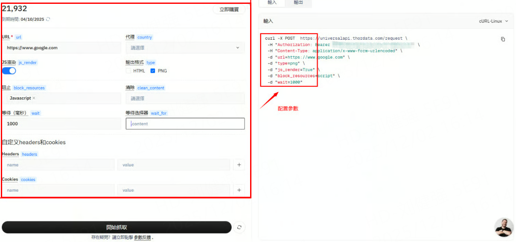516x242 pixels.
Task: Open the 清除 clean_content dropdown
Action: 185,98
